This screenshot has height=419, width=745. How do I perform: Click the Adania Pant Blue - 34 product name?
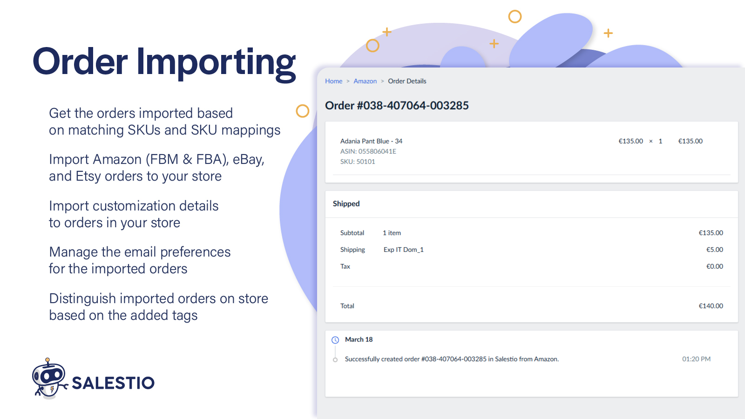(x=371, y=141)
